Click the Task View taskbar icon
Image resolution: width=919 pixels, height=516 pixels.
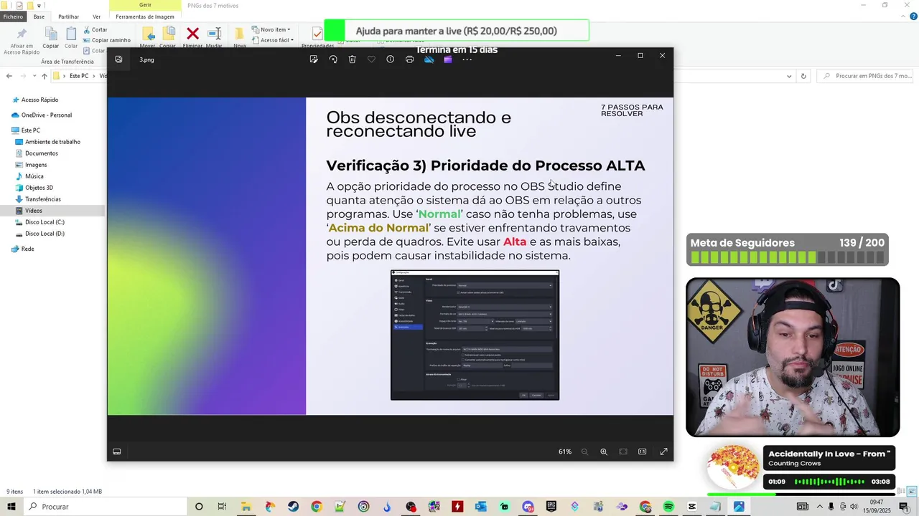tap(223, 507)
